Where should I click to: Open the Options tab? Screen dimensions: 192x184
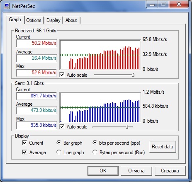click(34, 20)
